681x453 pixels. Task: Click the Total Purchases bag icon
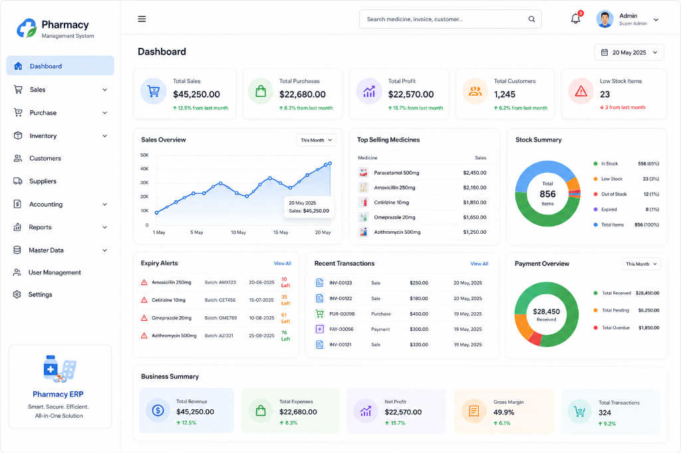261,91
